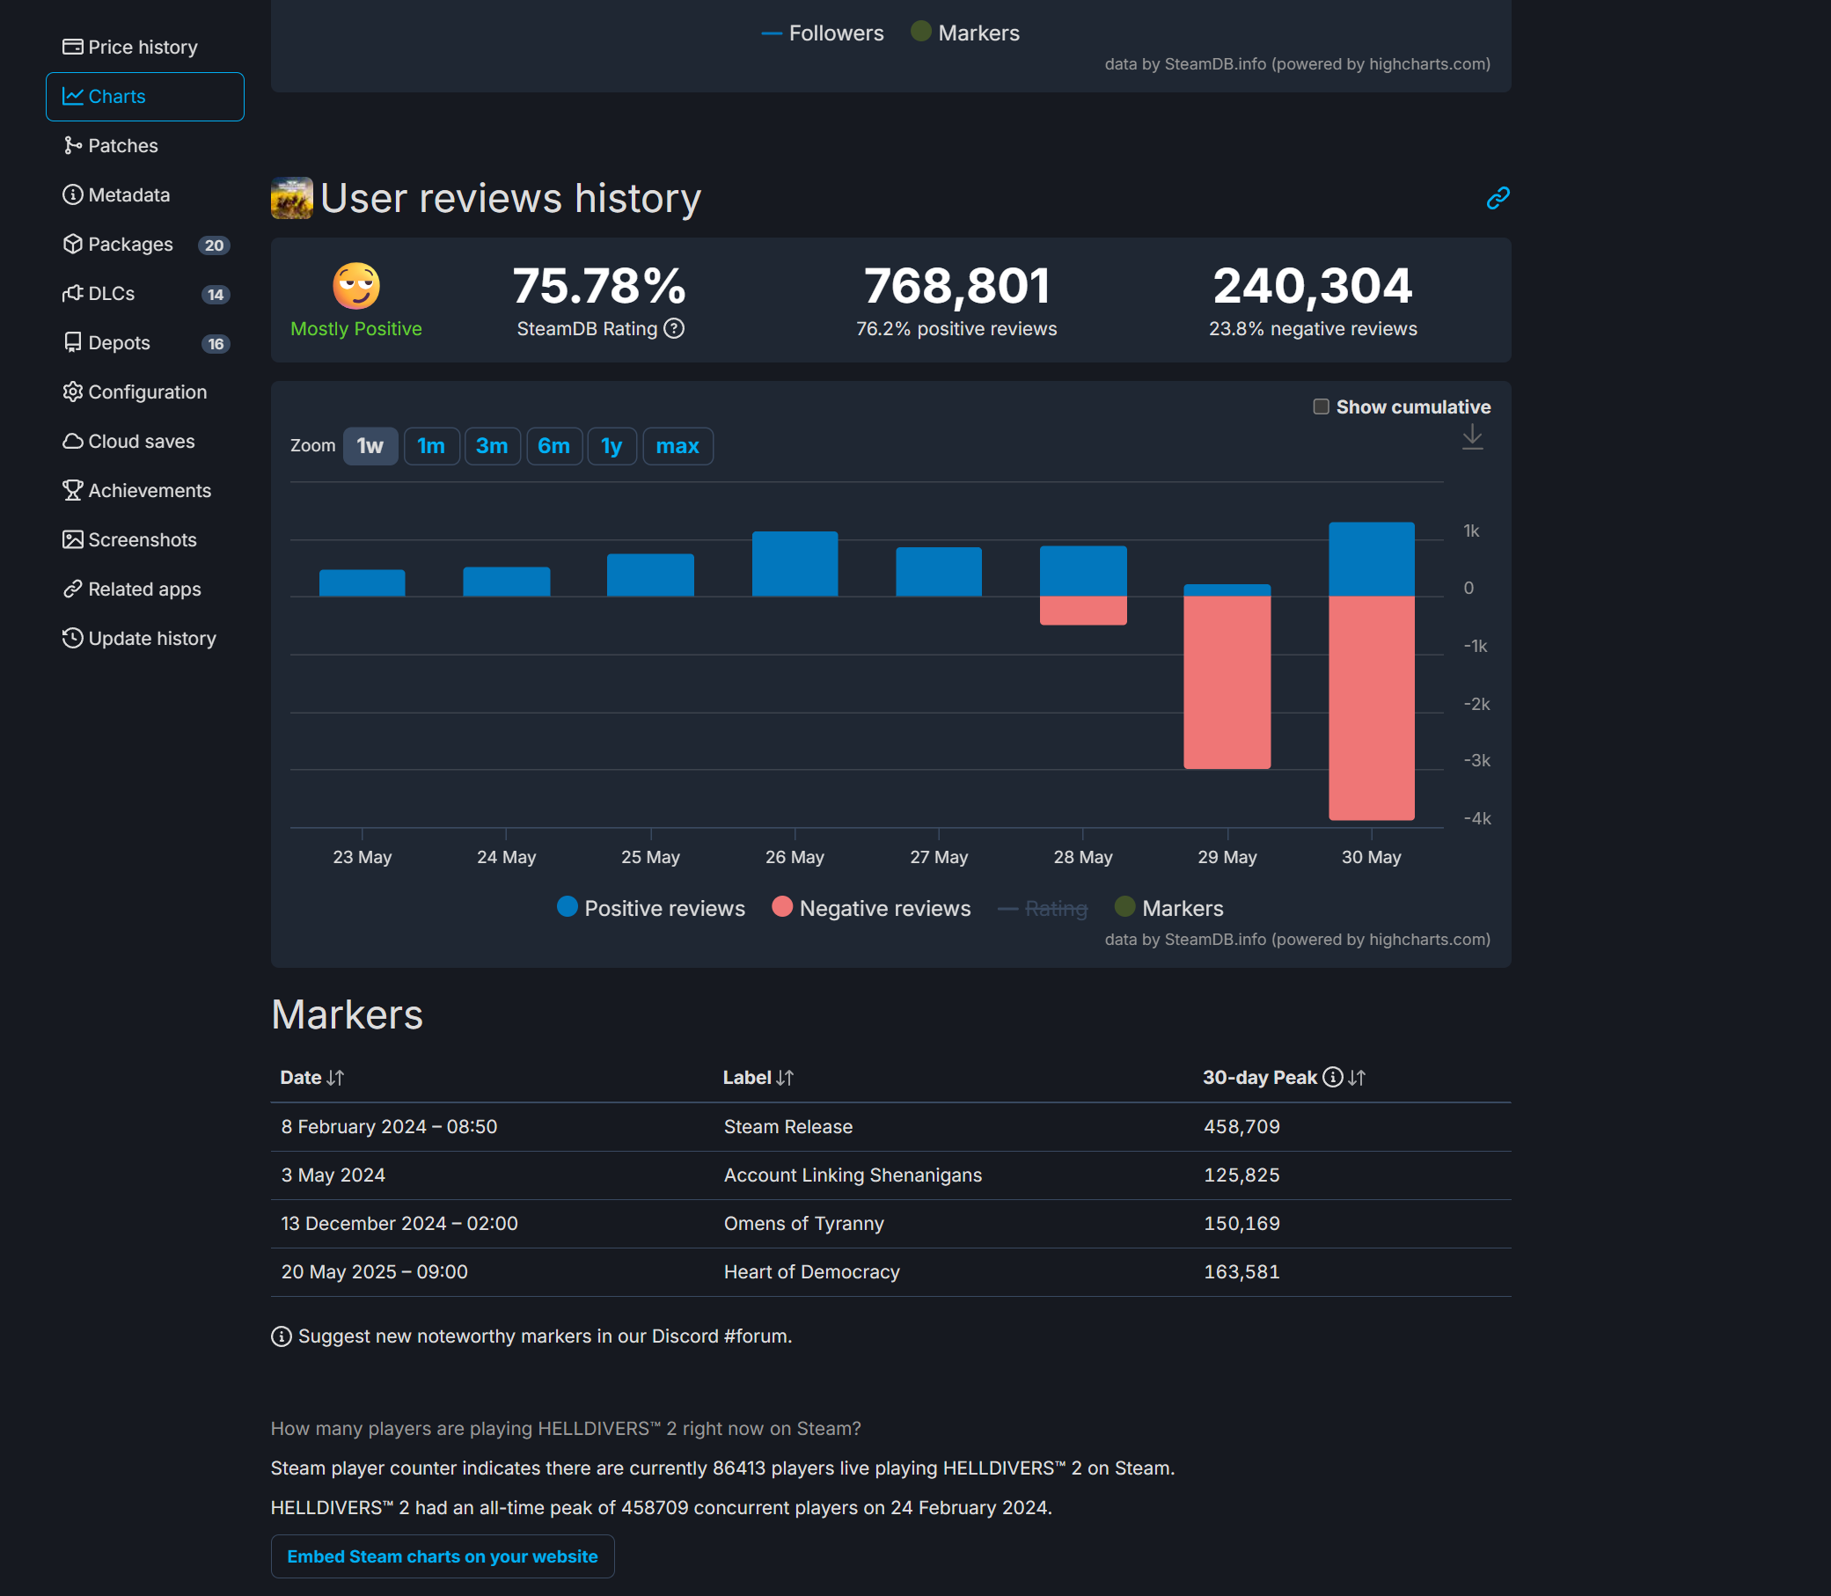
Task: Click the 'Steam Release' marker label
Action: pos(788,1128)
